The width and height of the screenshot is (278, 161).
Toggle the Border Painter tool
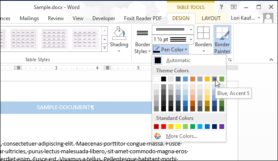pos(222,39)
